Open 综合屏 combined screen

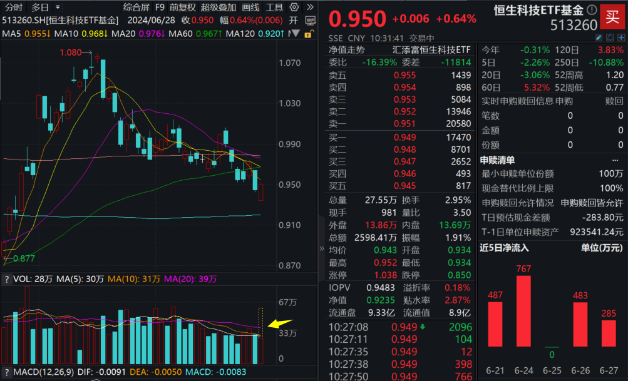[136, 8]
